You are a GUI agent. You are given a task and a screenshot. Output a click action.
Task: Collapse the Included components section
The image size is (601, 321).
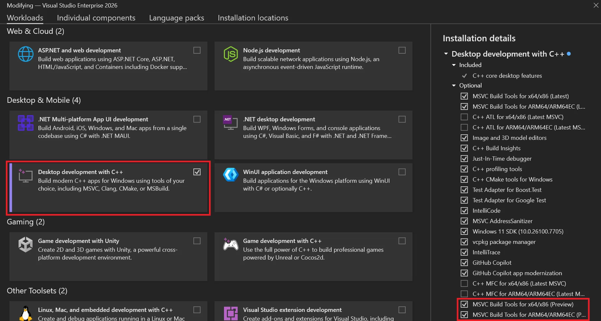[454, 65]
